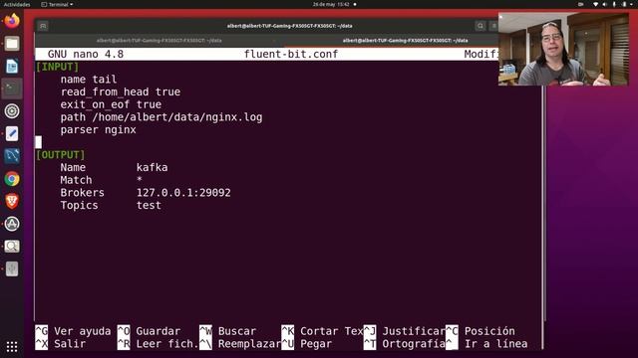
Task: Click the 'kafka' Name value
Action: pyautogui.click(x=152, y=167)
